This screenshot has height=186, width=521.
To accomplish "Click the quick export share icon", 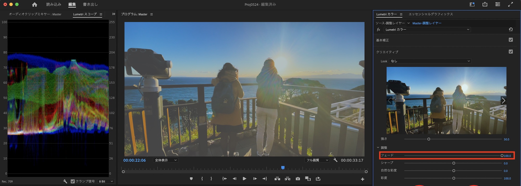I will pyautogui.click(x=485, y=4).
